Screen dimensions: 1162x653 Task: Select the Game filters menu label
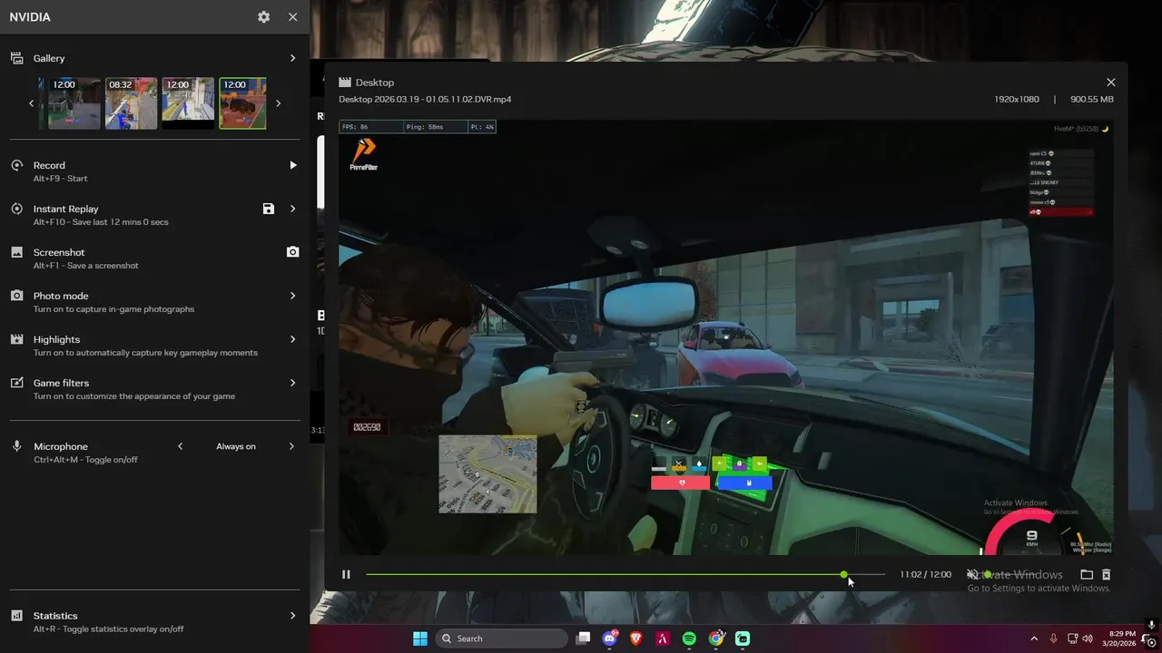click(61, 383)
